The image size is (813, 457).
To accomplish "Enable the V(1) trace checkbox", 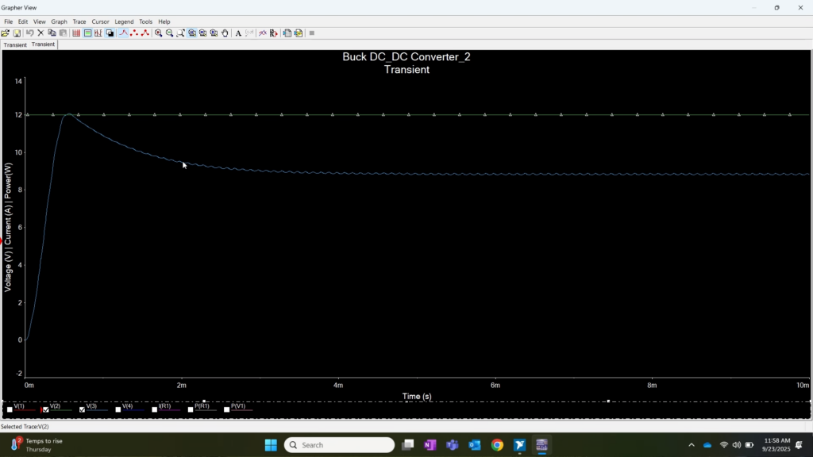I will point(10,410).
